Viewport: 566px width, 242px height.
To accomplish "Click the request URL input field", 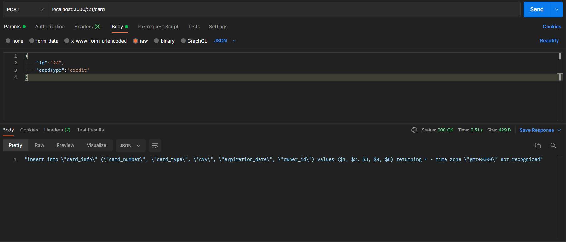I will click(284, 9).
